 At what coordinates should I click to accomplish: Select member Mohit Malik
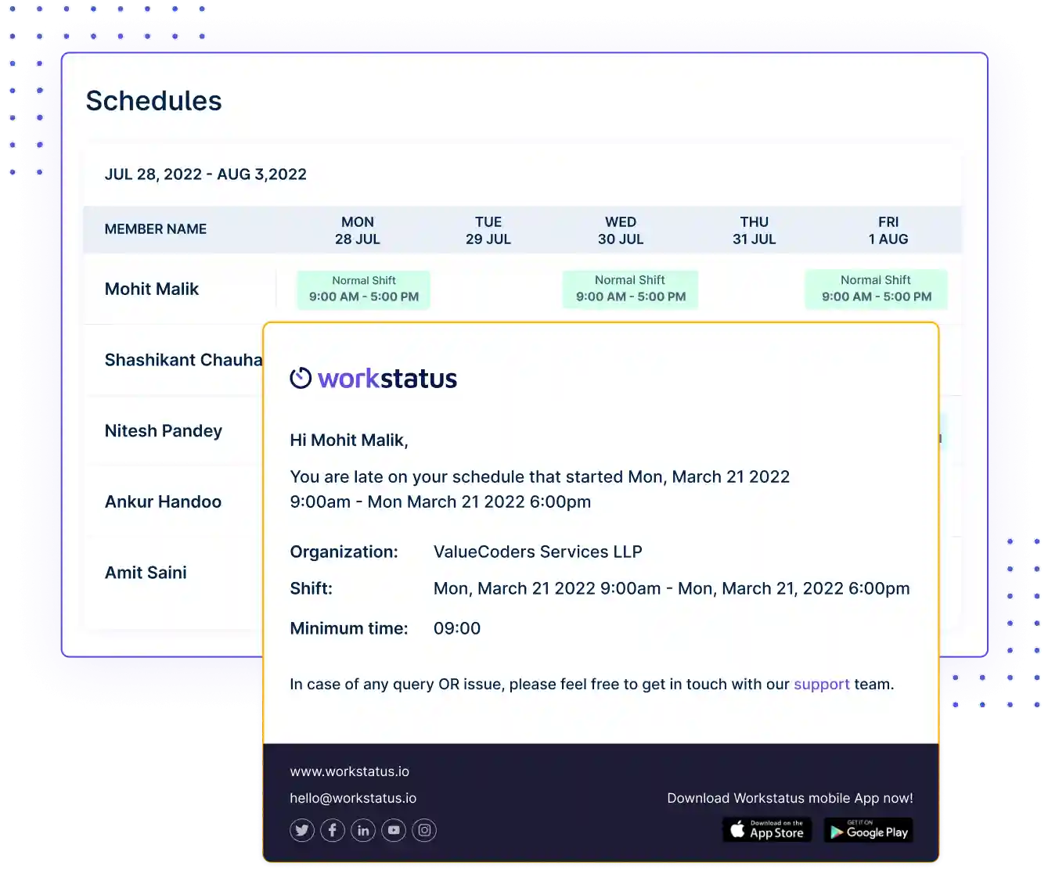coord(152,289)
